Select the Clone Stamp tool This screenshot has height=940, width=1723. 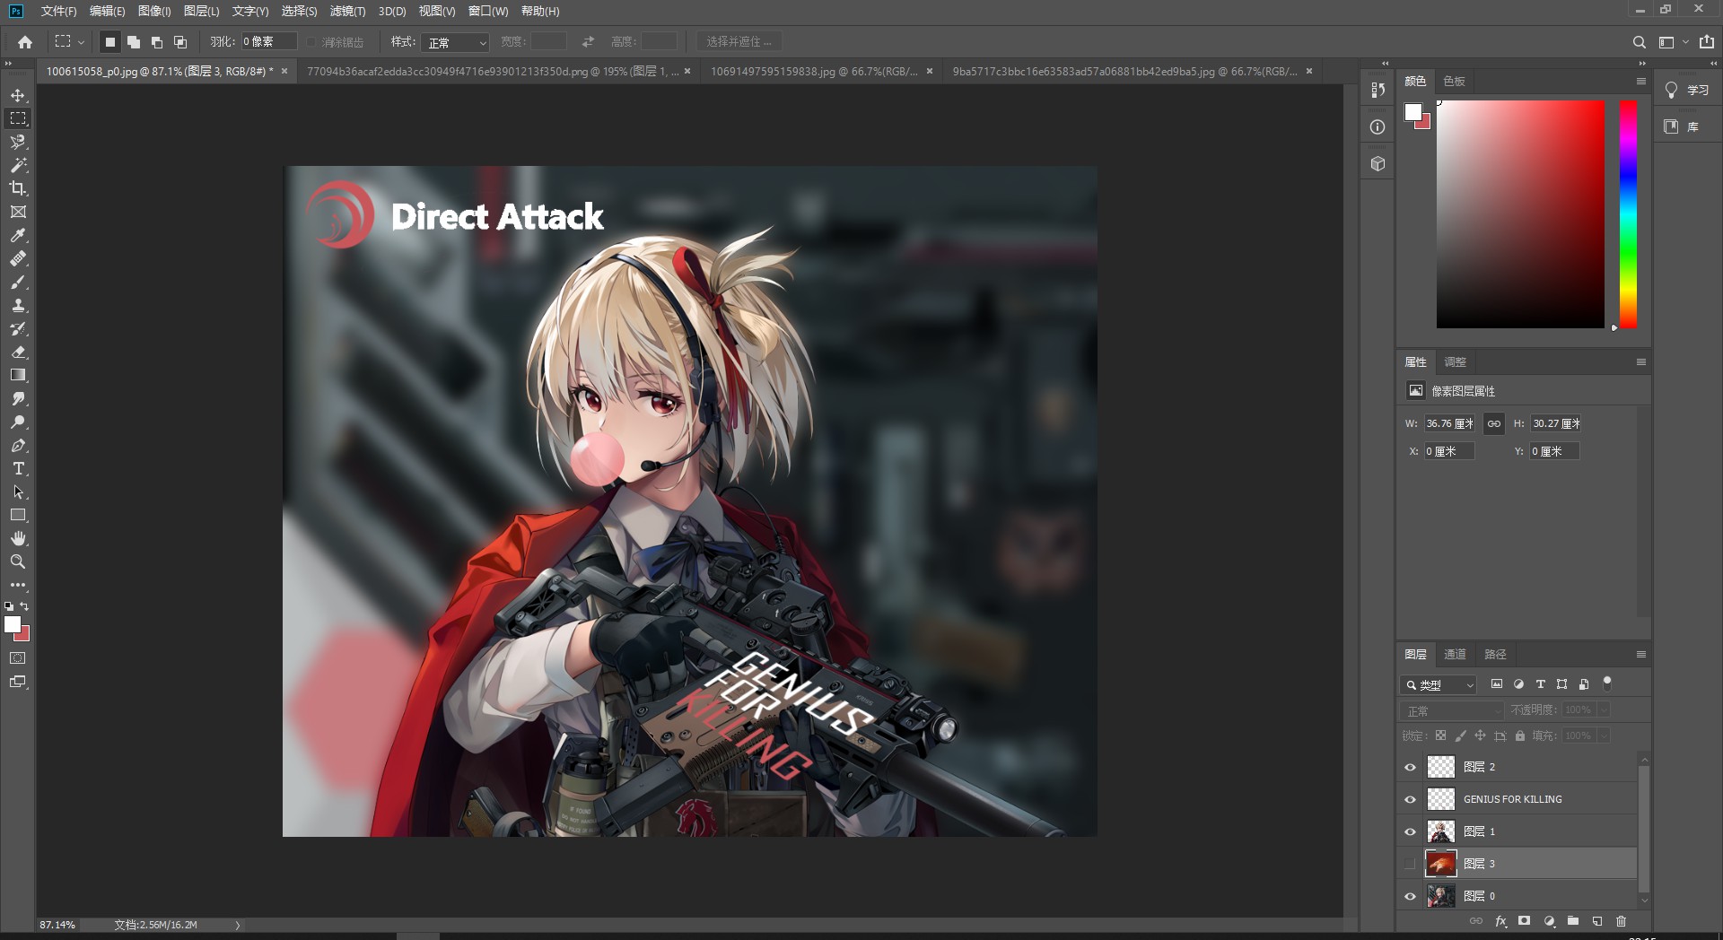point(18,305)
